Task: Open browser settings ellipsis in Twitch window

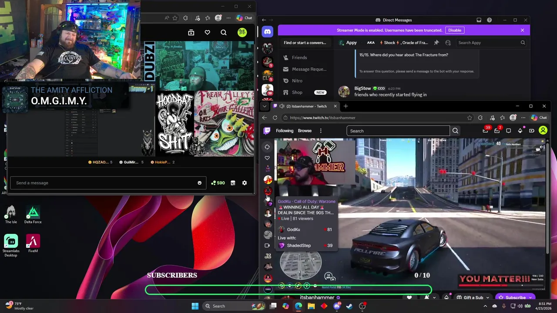Action: [523, 118]
